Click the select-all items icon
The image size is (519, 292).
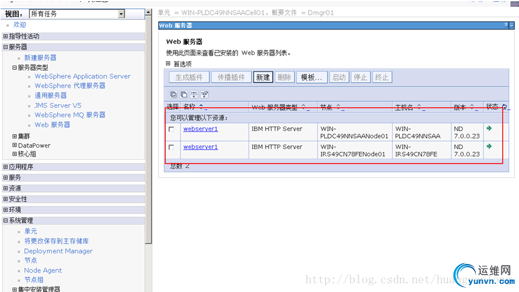(174, 95)
